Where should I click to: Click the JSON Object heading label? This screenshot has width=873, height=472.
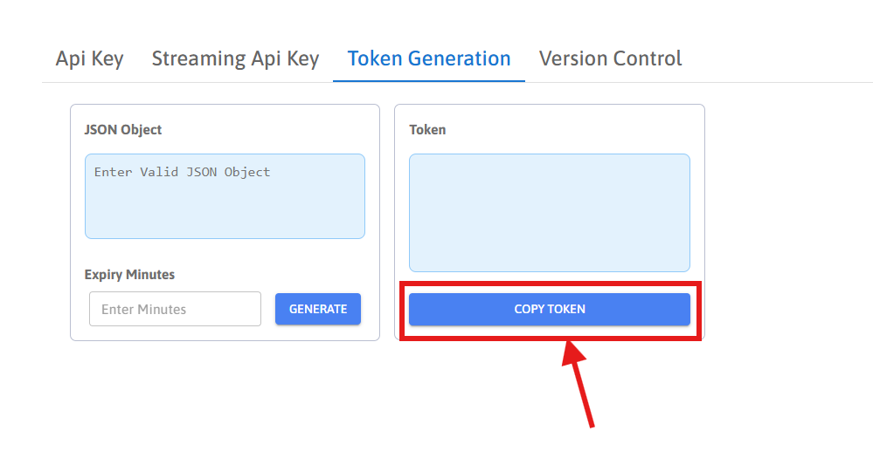click(123, 129)
